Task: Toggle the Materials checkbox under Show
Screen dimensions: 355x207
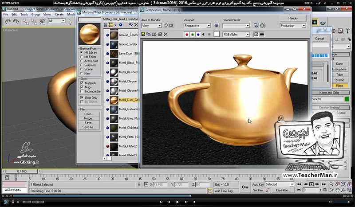Action: pos(82,83)
